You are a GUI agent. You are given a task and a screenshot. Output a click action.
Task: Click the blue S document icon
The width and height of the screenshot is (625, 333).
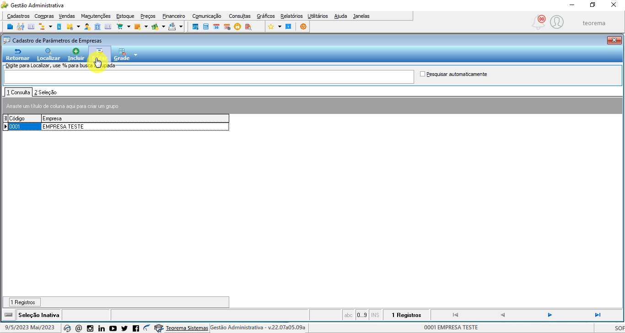pyautogui.click(x=59, y=27)
